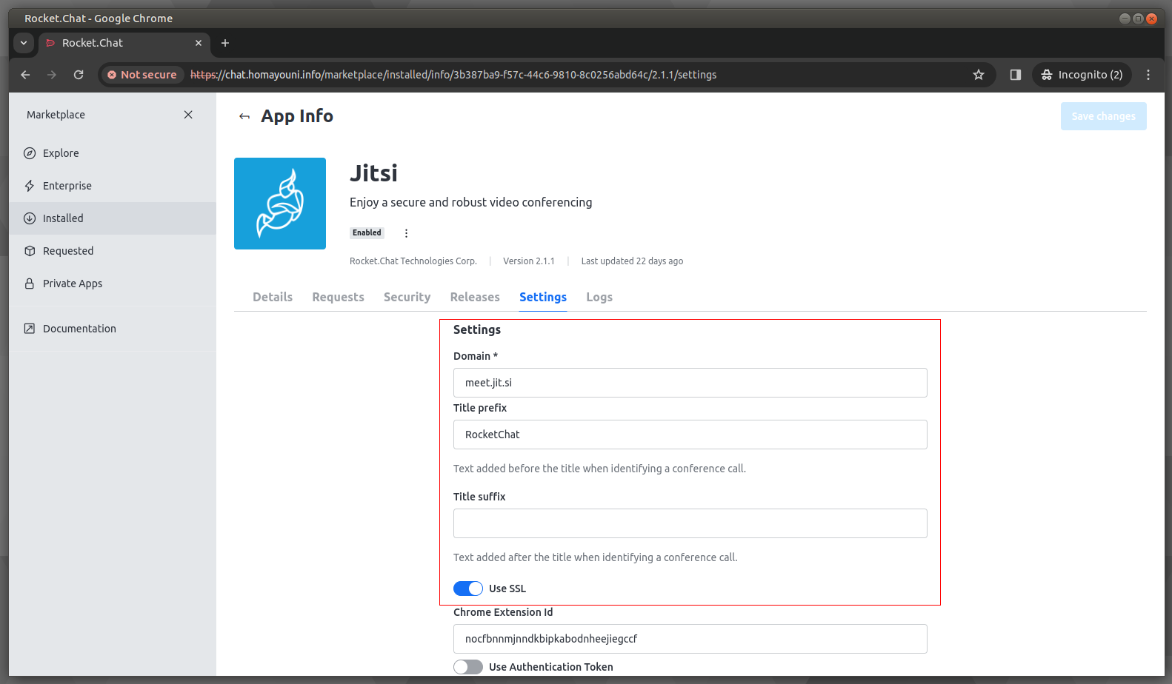Open the Enterprise section

click(113, 186)
